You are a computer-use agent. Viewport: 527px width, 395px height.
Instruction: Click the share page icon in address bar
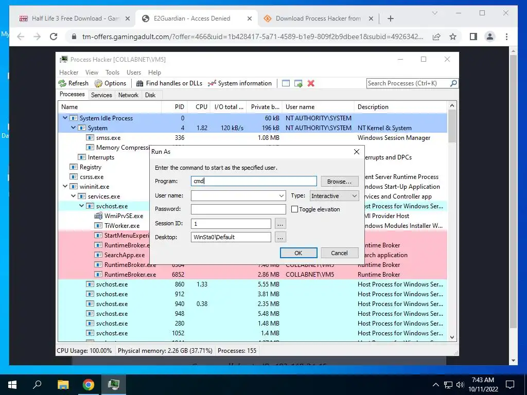point(436,37)
